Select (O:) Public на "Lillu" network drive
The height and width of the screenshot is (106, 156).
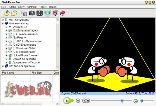point(24,52)
